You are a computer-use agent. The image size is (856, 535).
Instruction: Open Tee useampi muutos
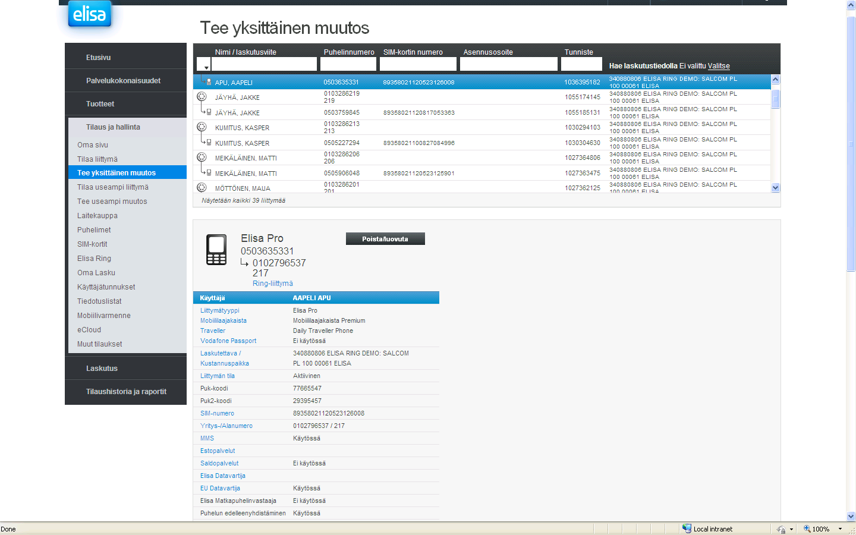point(112,201)
